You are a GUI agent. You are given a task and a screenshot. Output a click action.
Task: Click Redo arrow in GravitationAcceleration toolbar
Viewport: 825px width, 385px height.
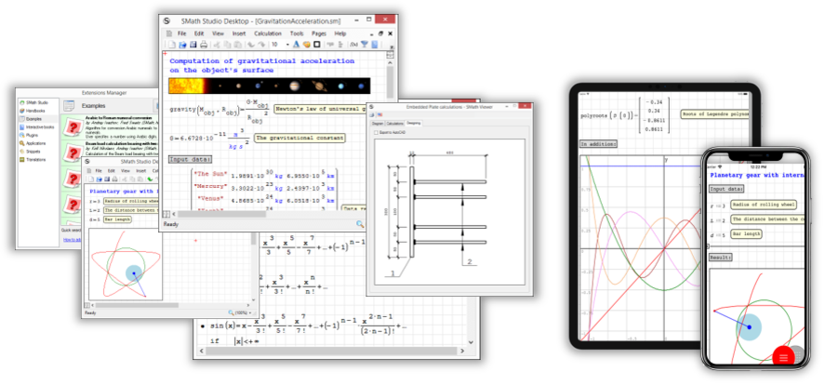pos(261,45)
